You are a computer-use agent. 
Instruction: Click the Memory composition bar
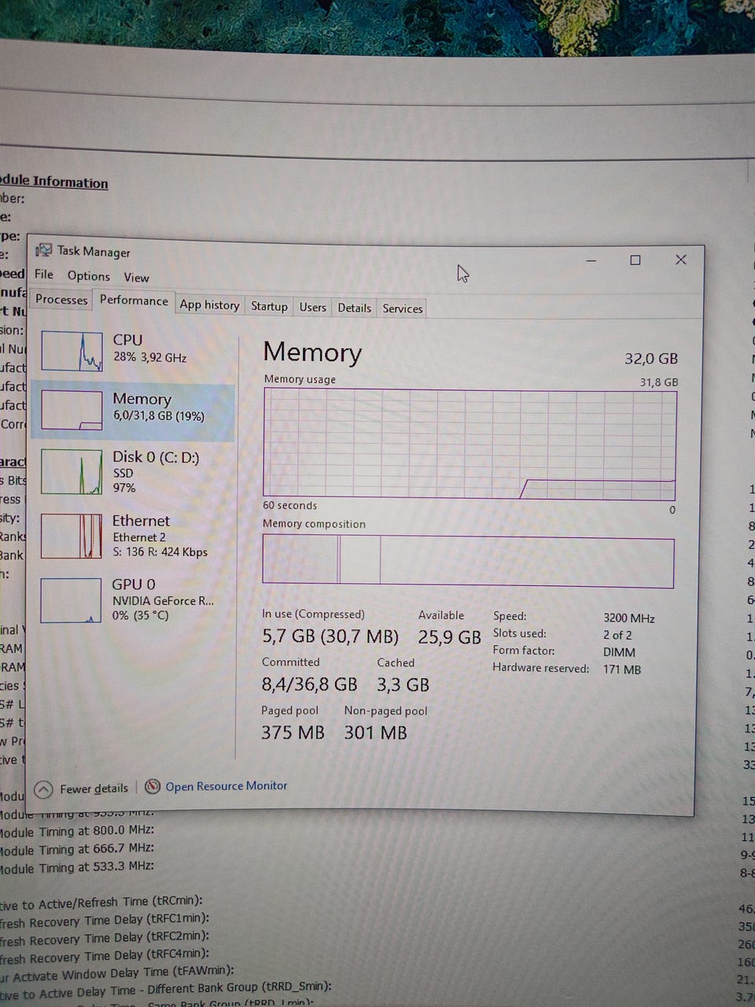pyautogui.click(x=468, y=561)
